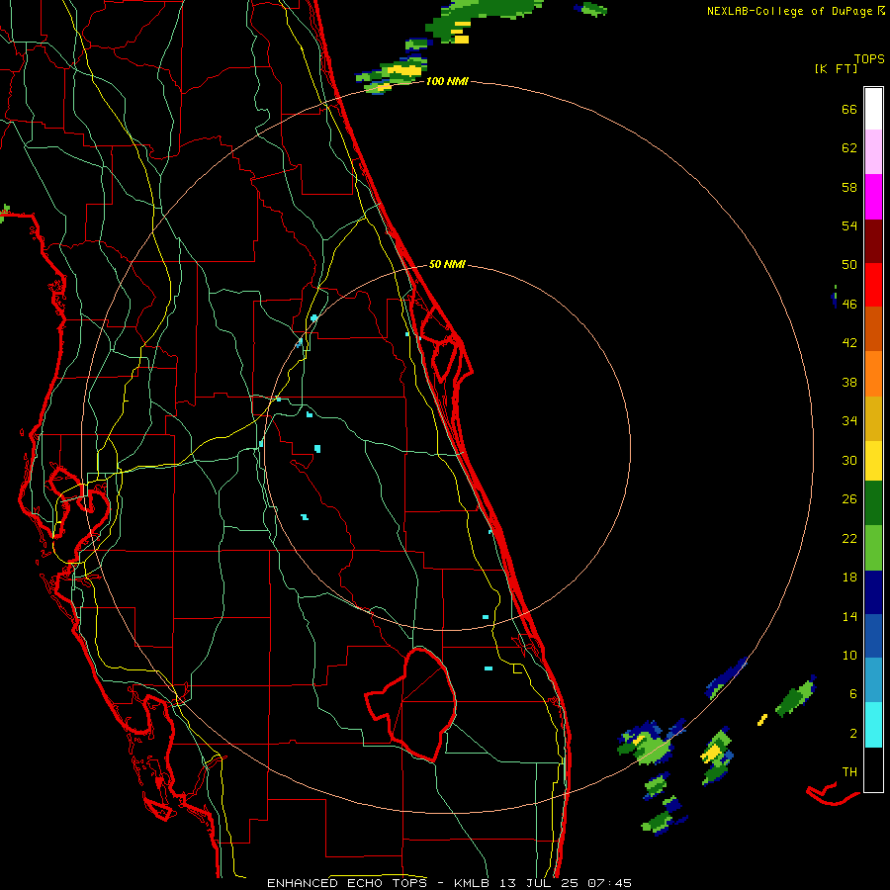Screen dimensions: 890x890
Task: Click the KMLB radar site identifier
Action: pyautogui.click(x=474, y=883)
